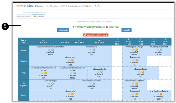Click the Click>>ซ่อน/แสดงข้อมูล toggle link
The height and width of the screenshot is (103, 176).
tap(95, 22)
